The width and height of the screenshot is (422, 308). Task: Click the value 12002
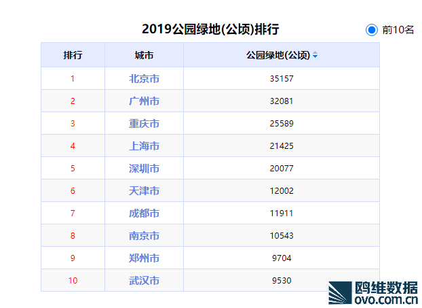[282, 191]
